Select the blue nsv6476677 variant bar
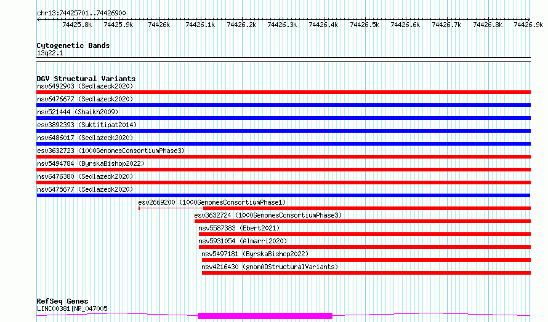 coord(283,105)
